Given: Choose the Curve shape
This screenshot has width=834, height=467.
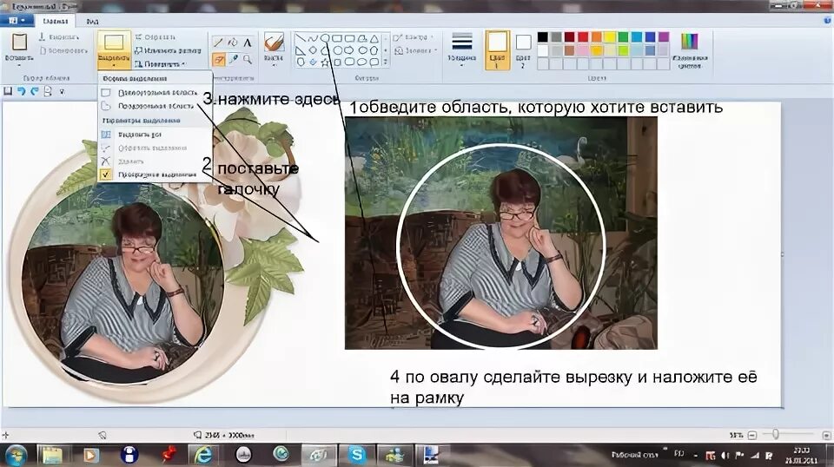Looking at the screenshot, I should point(313,38).
